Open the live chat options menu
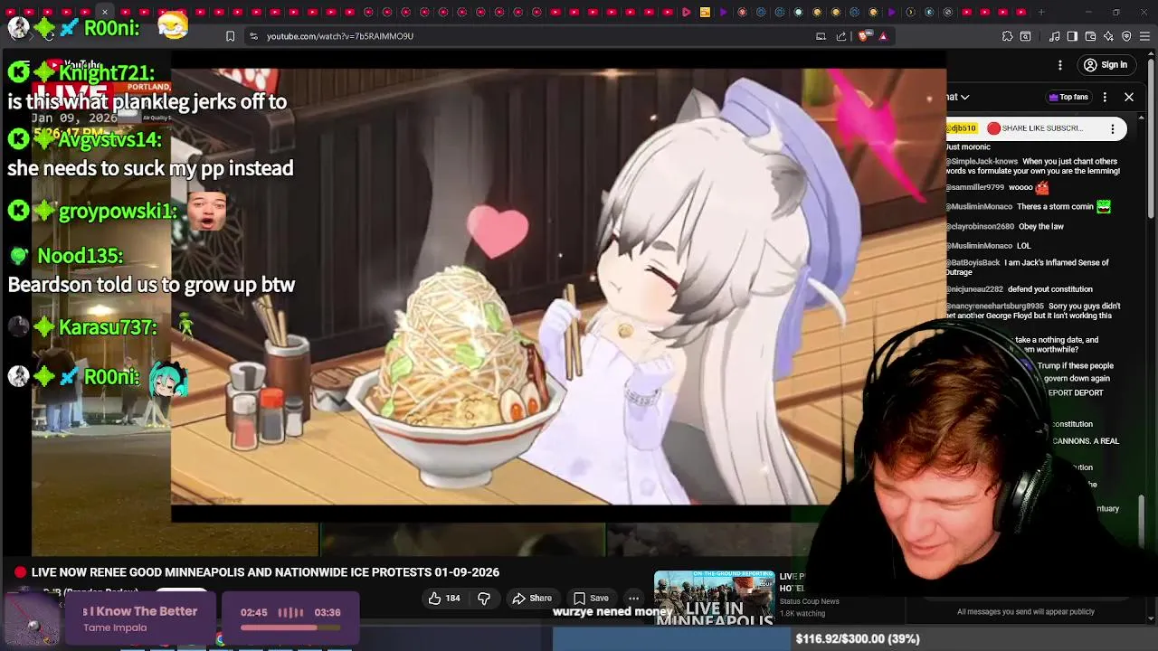This screenshot has height=651, width=1158. click(x=1106, y=97)
